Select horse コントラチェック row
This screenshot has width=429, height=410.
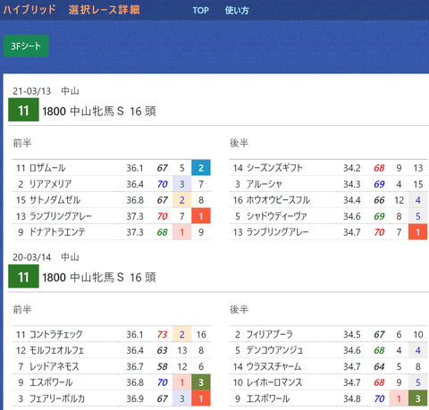pyautogui.click(x=112, y=334)
